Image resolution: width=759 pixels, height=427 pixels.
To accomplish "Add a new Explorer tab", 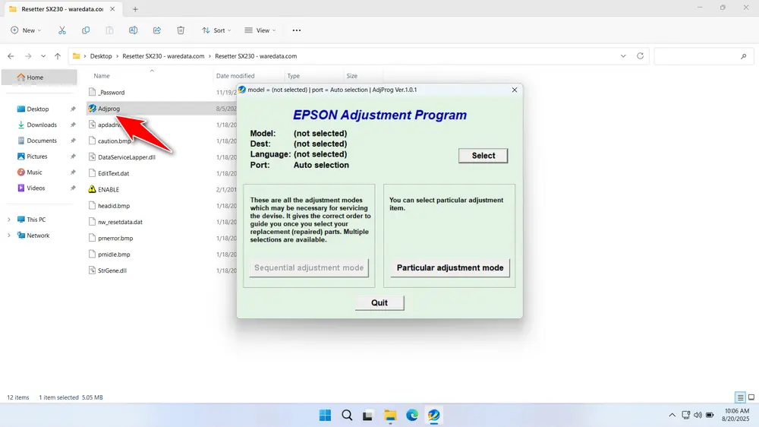I will pyautogui.click(x=135, y=8).
